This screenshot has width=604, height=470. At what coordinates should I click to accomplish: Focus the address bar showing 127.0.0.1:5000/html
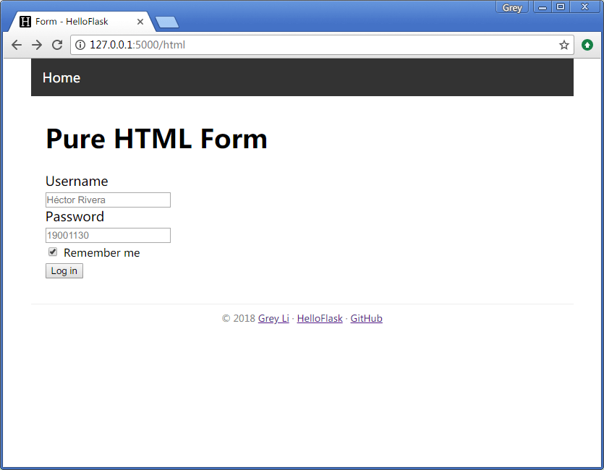click(x=322, y=45)
